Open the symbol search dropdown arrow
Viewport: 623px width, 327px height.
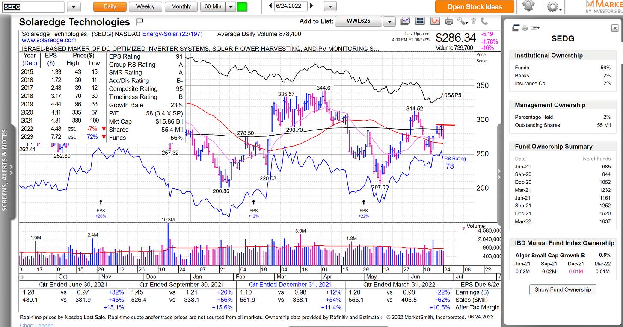(x=74, y=7)
